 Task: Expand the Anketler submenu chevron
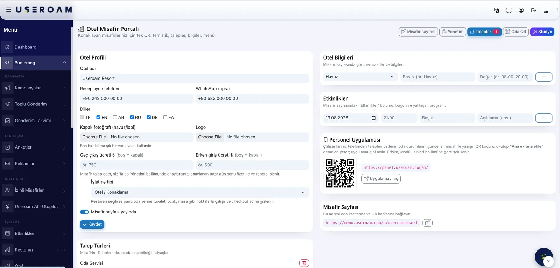point(64,147)
